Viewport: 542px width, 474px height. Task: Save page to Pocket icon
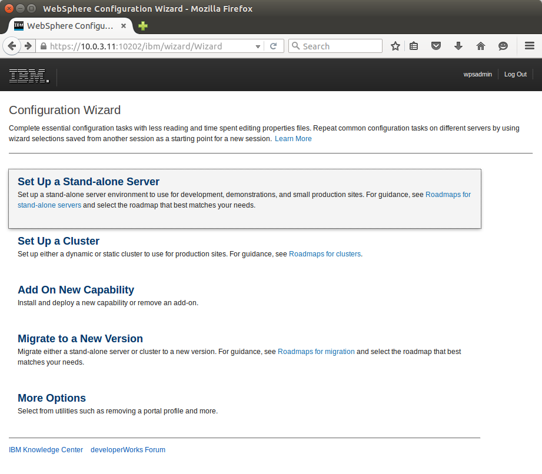tap(436, 46)
